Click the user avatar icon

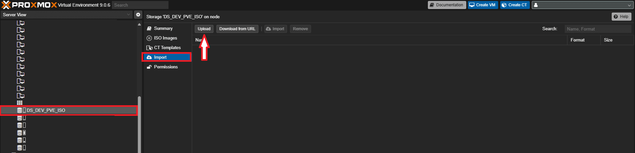point(536,5)
